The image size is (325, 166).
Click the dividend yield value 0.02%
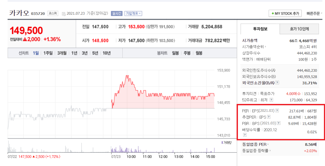pyautogui.click(x=312, y=132)
